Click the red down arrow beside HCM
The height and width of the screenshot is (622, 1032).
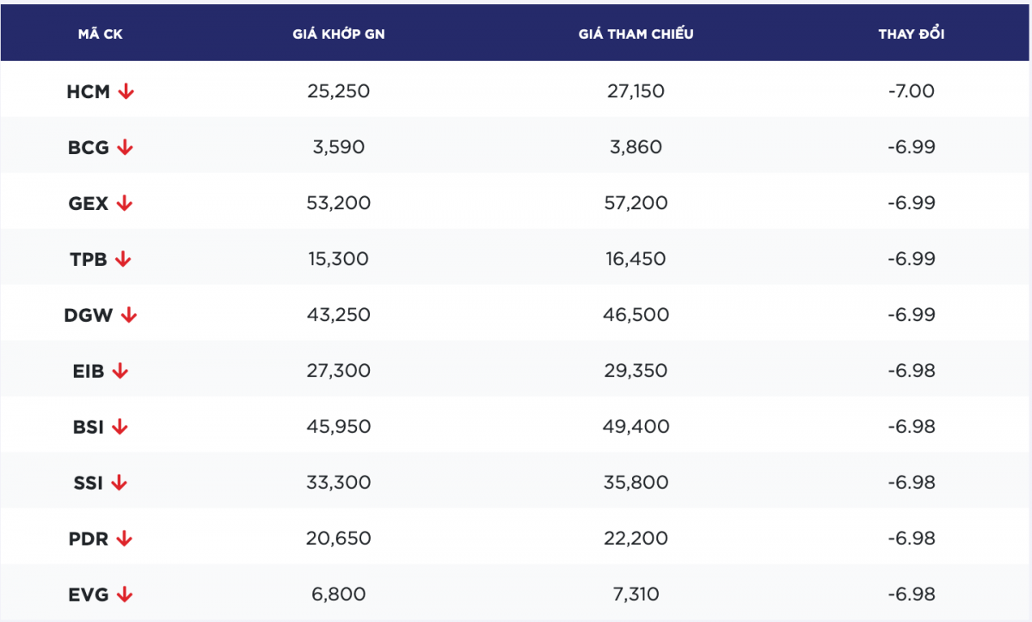pyautogui.click(x=126, y=91)
